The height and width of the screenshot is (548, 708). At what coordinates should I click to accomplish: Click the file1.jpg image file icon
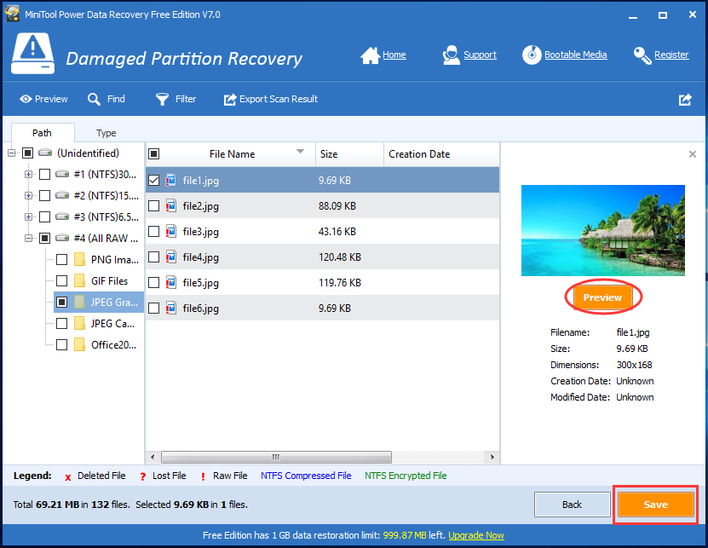click(170, 181)
